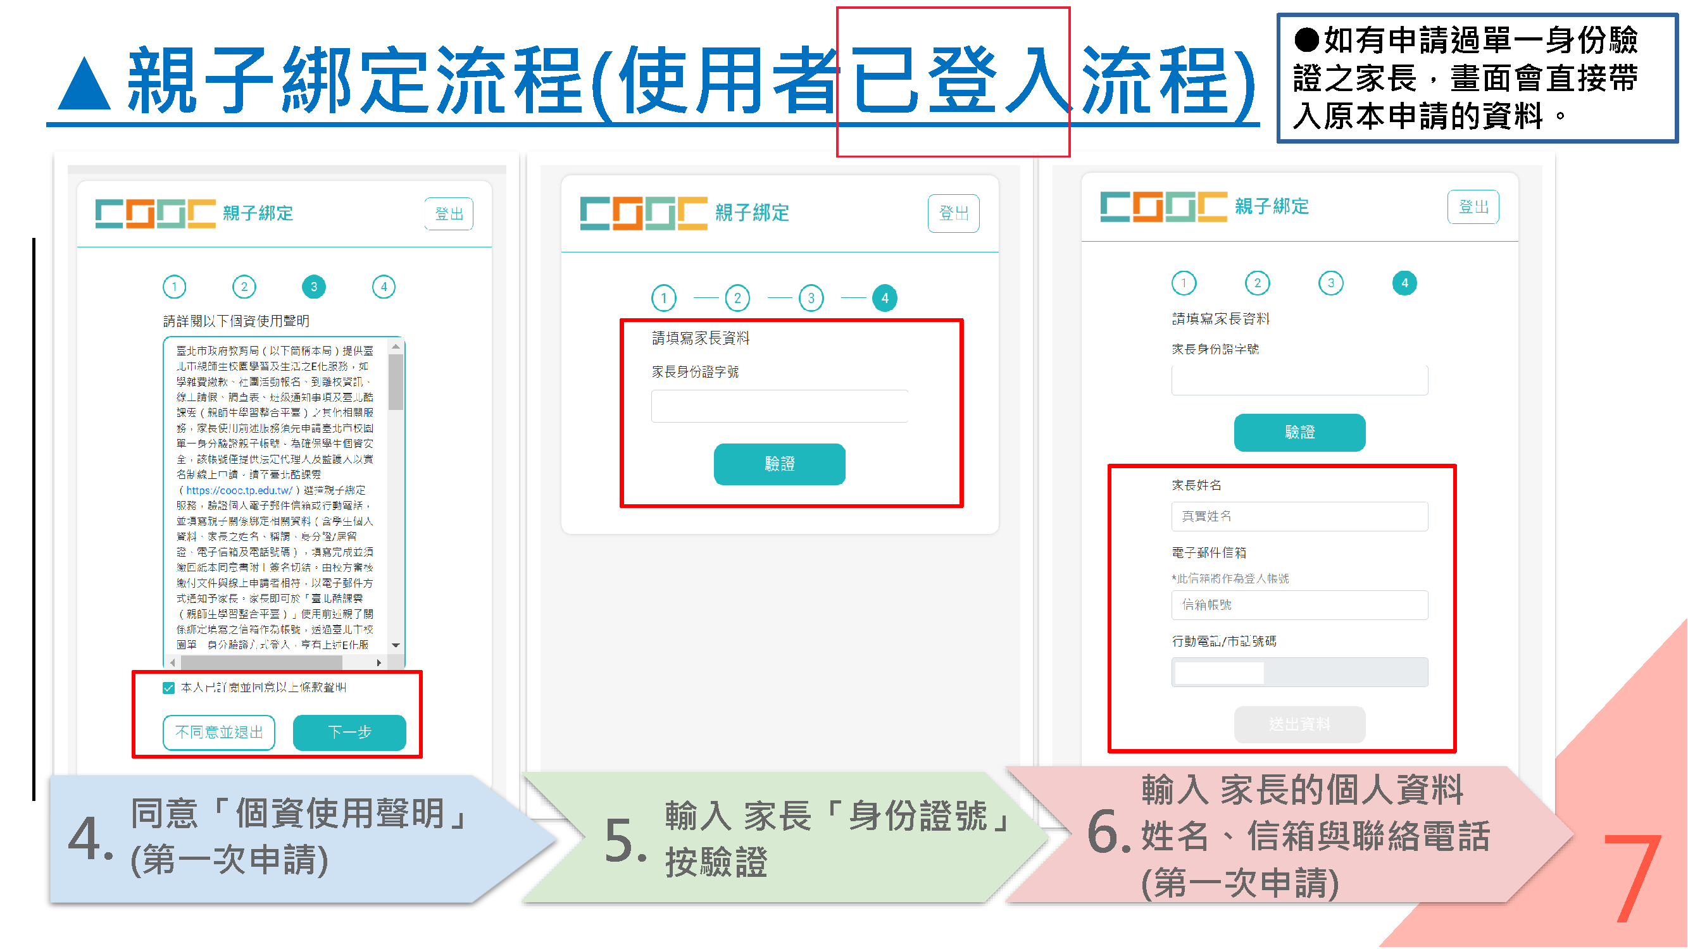Click the 親子綁定 title in the right panel
The image size is (1688, 949).
[1272, 207]
